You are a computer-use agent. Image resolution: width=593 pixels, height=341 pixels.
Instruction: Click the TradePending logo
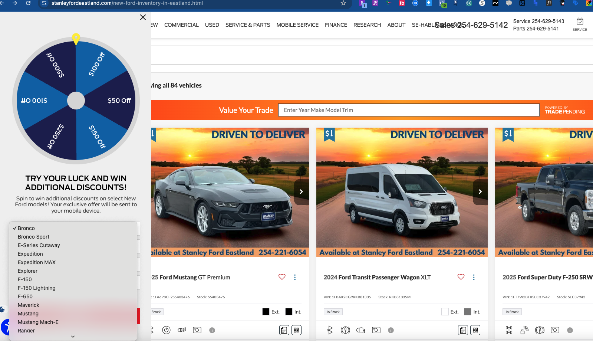pos(565,110)
